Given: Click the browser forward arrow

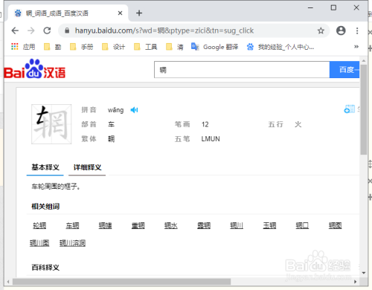Looking at the screenshot, I should [31, 30].
